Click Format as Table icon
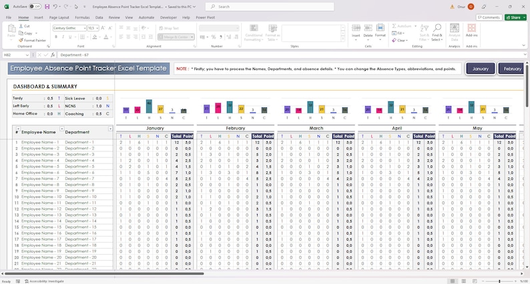This screenshot has width=530, height=284. tap(272, 28)
